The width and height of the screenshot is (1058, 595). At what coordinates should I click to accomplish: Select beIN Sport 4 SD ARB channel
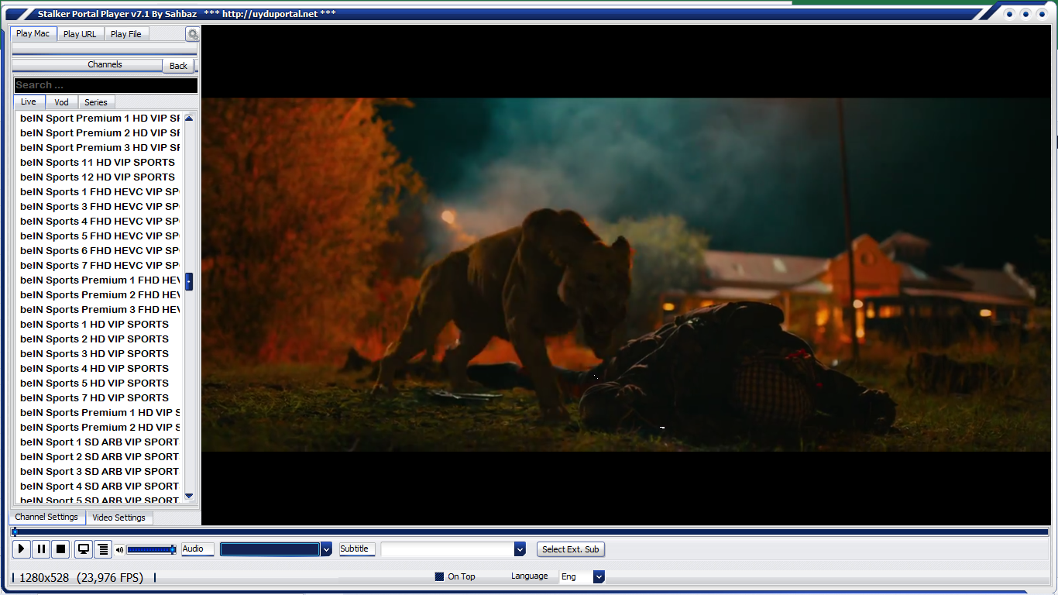click(x=100, y=487)
